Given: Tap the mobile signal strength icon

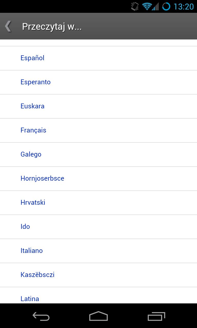Looking at the screenshot, I should [155, 6].
